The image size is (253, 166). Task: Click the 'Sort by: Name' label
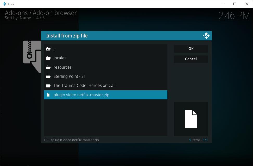click(18, 18)
